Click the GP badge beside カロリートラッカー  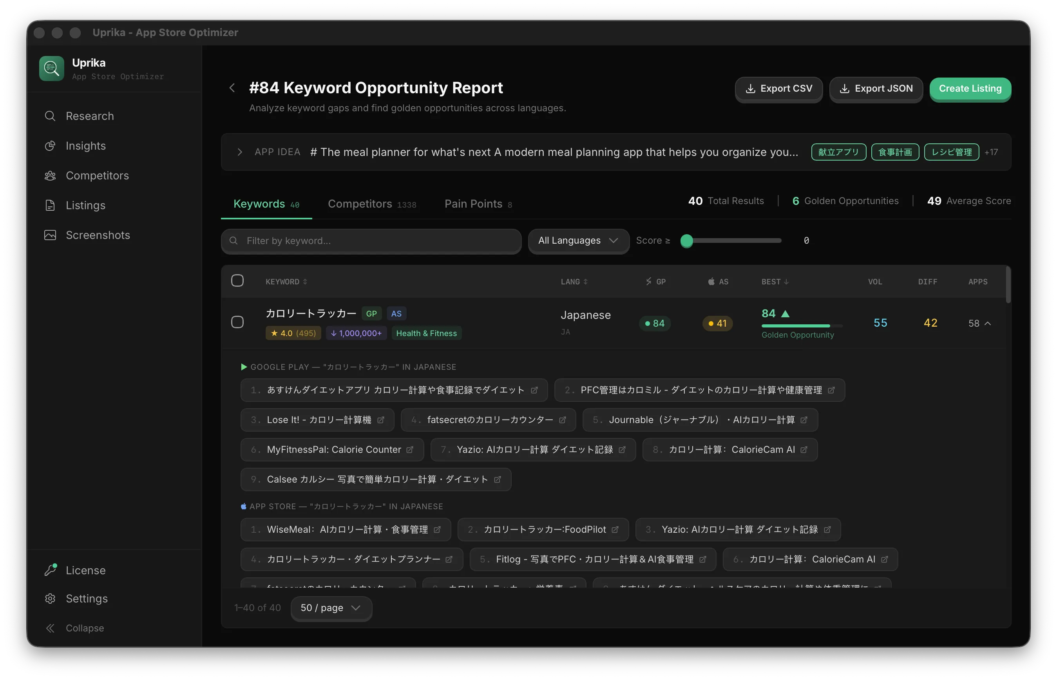(371, 313)
